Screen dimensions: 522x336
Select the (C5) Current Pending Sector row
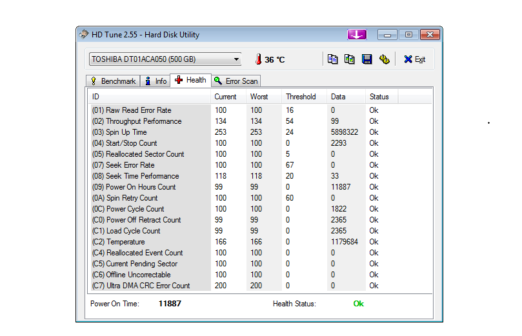pyautogui.click(x=245, y=264)
